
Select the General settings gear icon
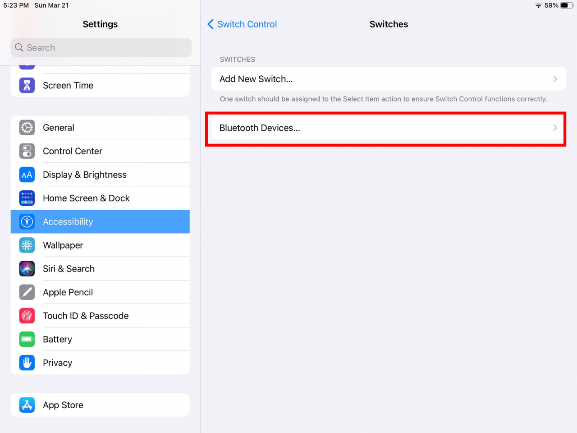click(27, 128)
